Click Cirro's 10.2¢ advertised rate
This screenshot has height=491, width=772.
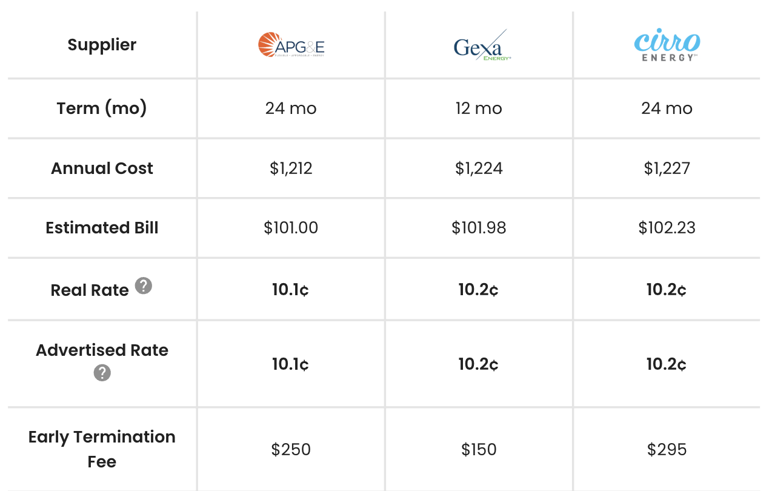point(667,364)
